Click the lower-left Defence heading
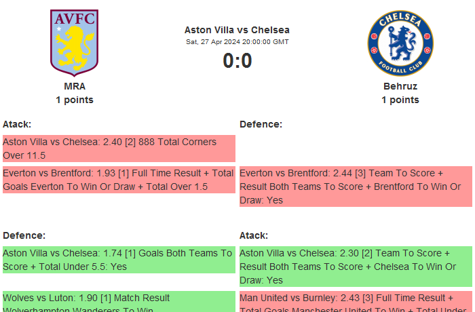This screenshot has height=312, width=475. tap(24, 235)
